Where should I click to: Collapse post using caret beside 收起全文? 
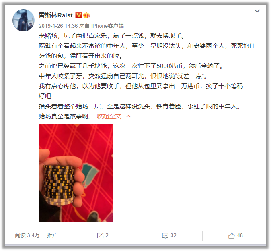[x=128, y=116]
